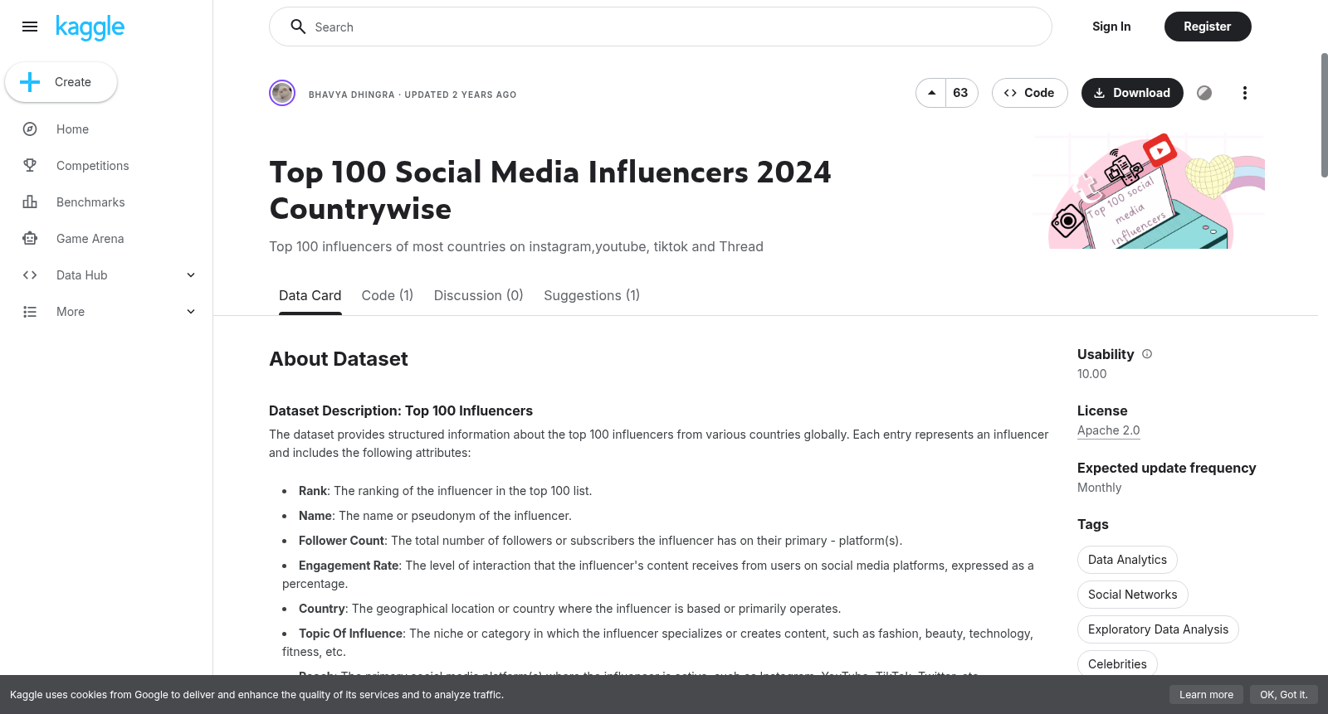Viewport: 1328px width, 714px height.
Task: Open the hamburger navigation menu
Action: tap(30, 27)
